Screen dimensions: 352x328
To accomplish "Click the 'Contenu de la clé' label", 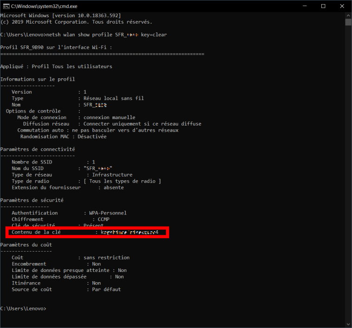I will tap(36, 232).
